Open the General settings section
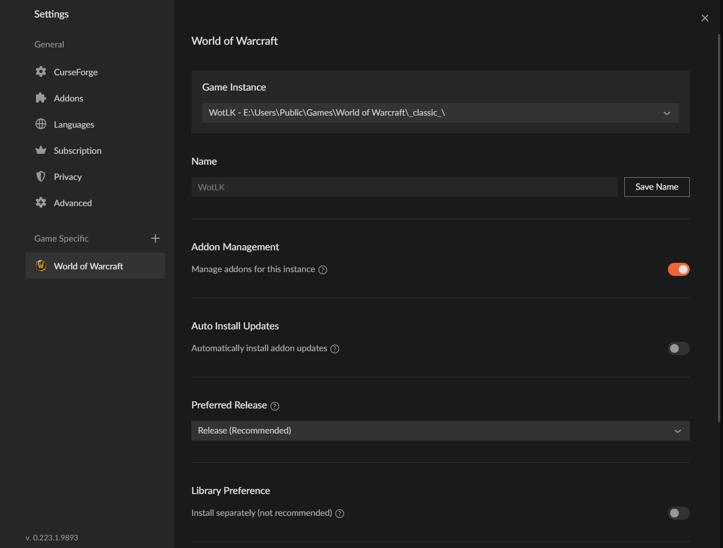The height and width of the screenshot is (548, 723). pyautogui.click(x=49, y=44)
